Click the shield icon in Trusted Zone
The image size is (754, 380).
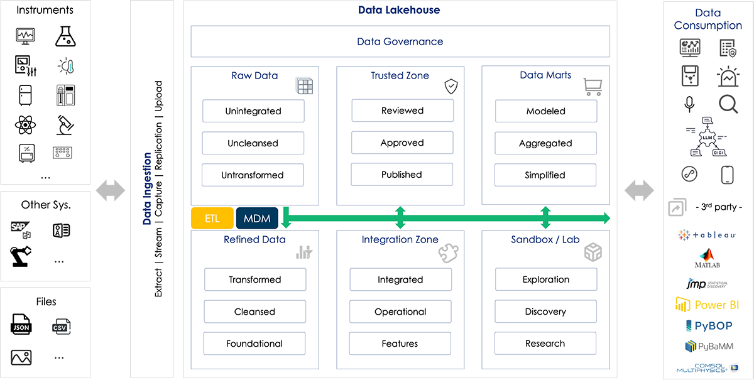tap(451, 87)
